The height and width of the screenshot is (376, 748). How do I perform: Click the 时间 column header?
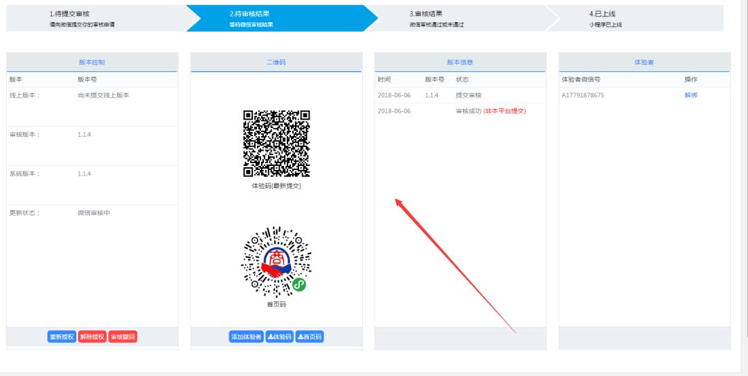(x=384, y=79)
